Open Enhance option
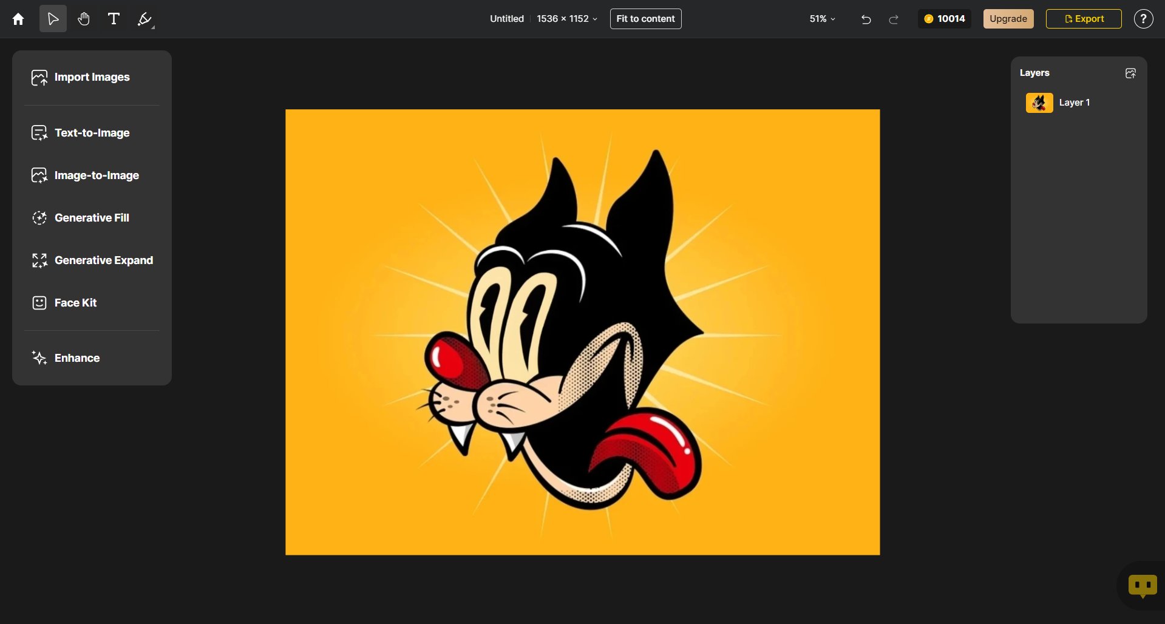1165x624 pixels. tap(92, 358)
